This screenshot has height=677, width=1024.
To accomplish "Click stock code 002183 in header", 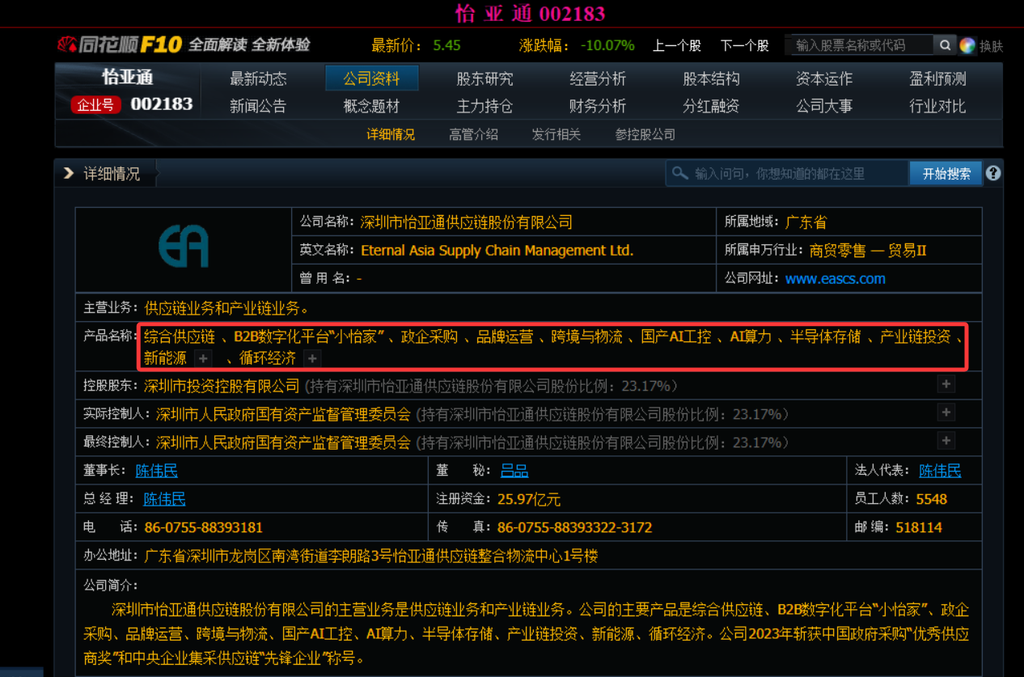I will coord(572,14).
